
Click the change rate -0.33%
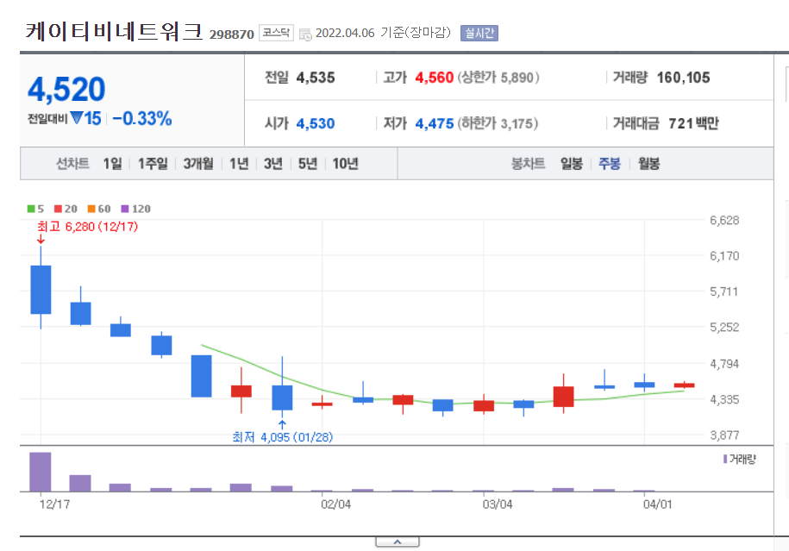(x=142, y=119)
